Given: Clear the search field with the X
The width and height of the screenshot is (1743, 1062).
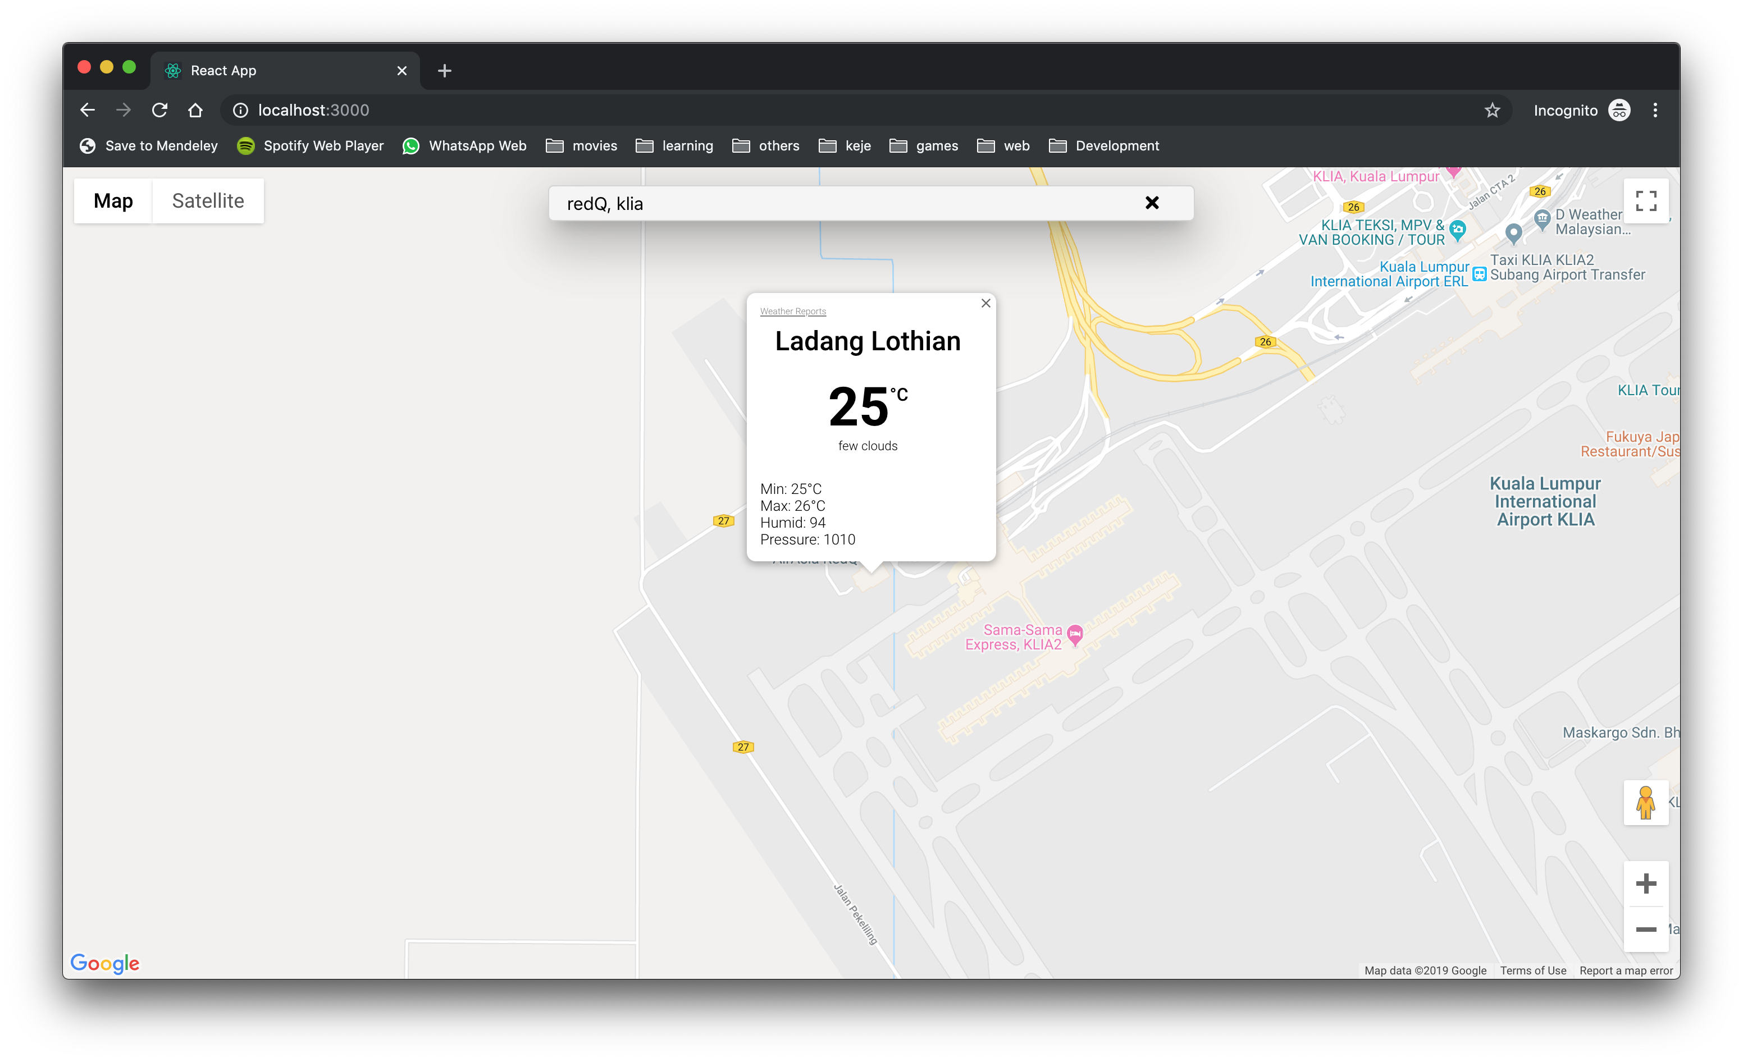Looking at the screenshot, I should coord(1152,203).
